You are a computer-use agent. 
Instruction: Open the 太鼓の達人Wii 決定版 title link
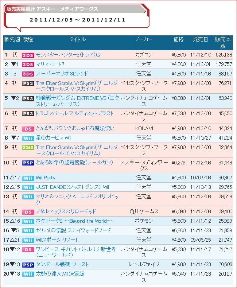point(60,274)
